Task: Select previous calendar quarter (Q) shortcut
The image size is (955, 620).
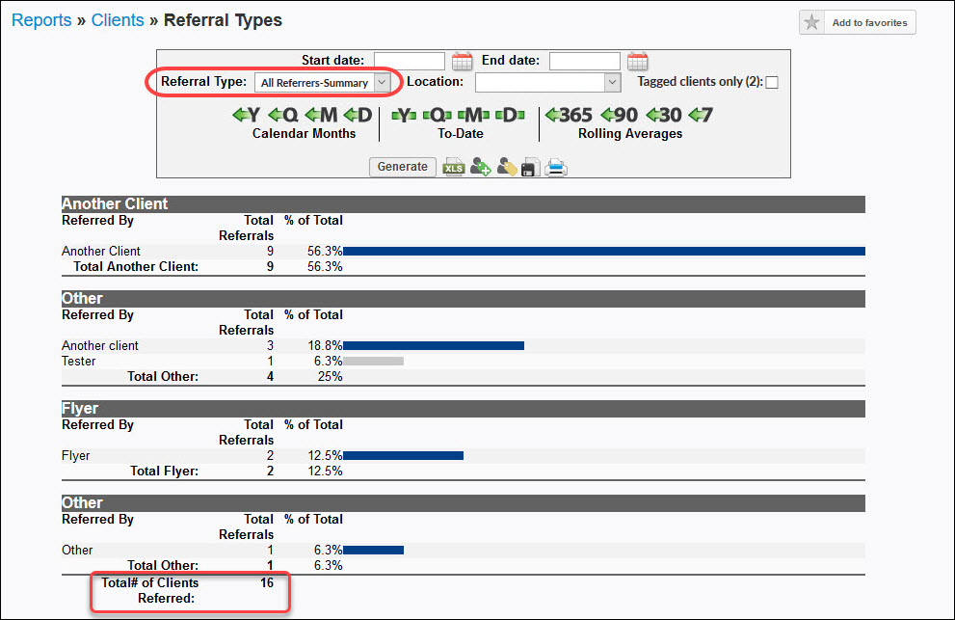Action: 283,115
